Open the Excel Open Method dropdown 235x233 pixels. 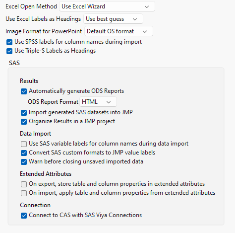point(107,6)
